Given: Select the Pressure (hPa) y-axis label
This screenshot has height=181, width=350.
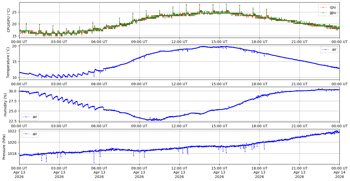Looking at the screenshot, I should click(4, 147).
